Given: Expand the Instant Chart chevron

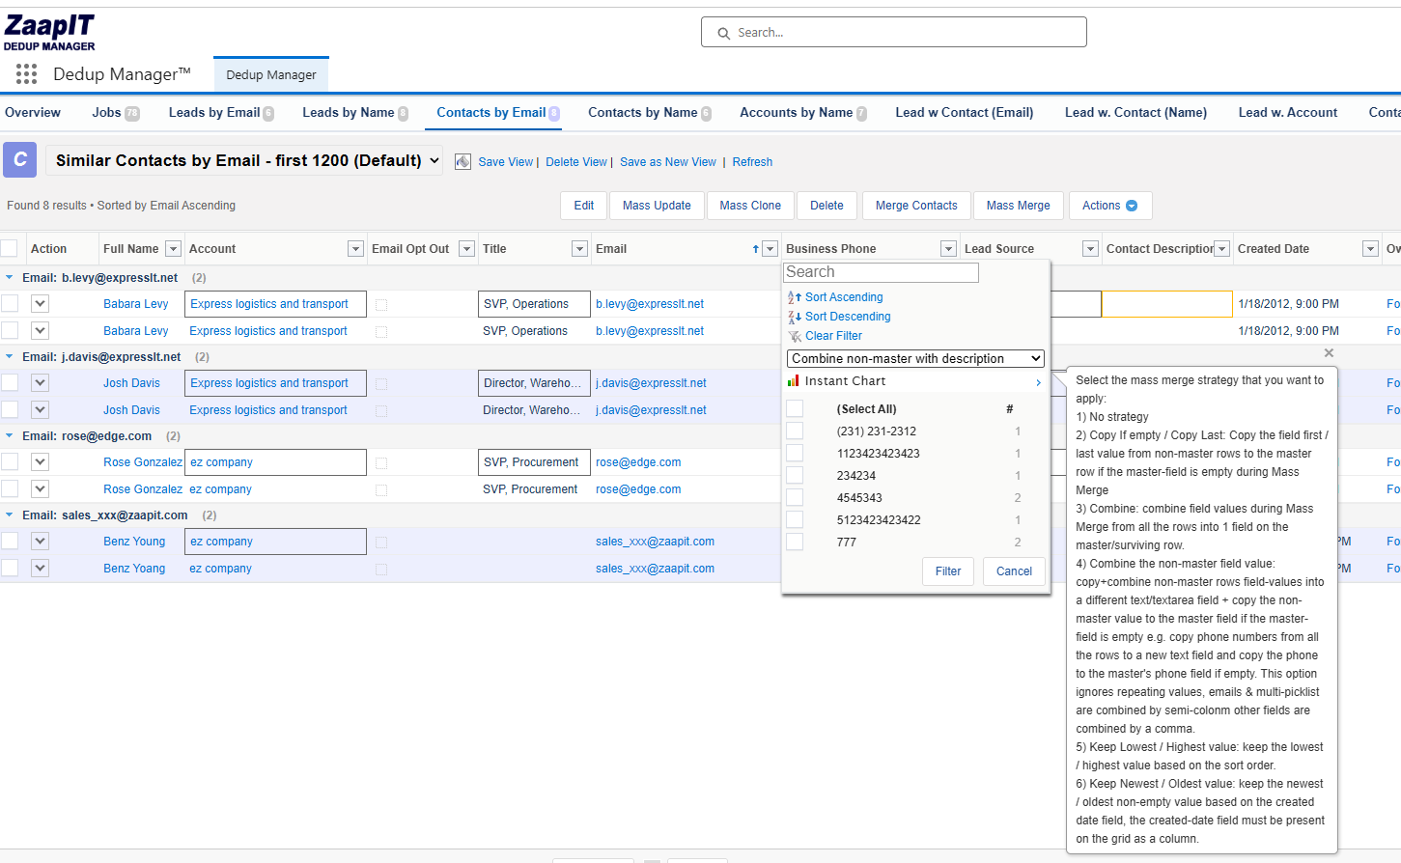Looking at the screenshot, I should coord(1039,382).
